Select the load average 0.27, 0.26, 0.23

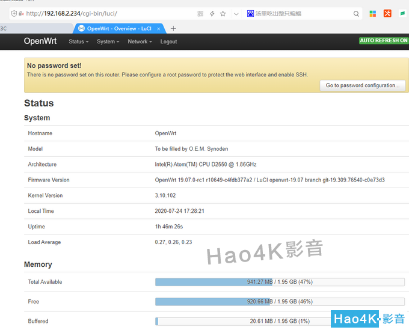click(x=173, y=242)
